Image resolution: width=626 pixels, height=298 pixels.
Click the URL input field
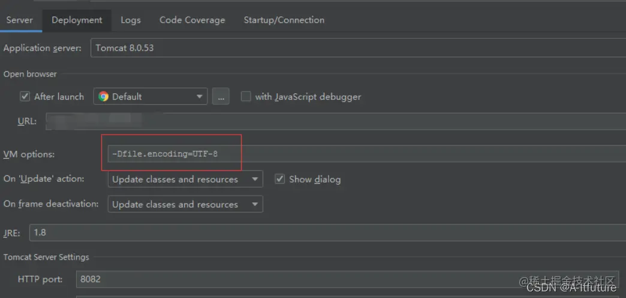[x=335, y=121]
